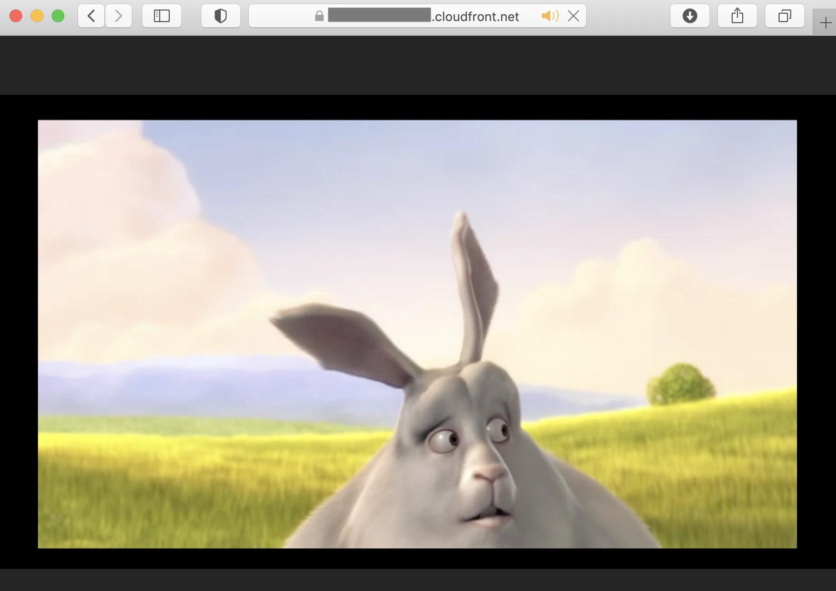The width and height of the screenshot is (836, 591).
Task: Mute audio using the address bar speaker icon
Action: [x=550, y=16]
